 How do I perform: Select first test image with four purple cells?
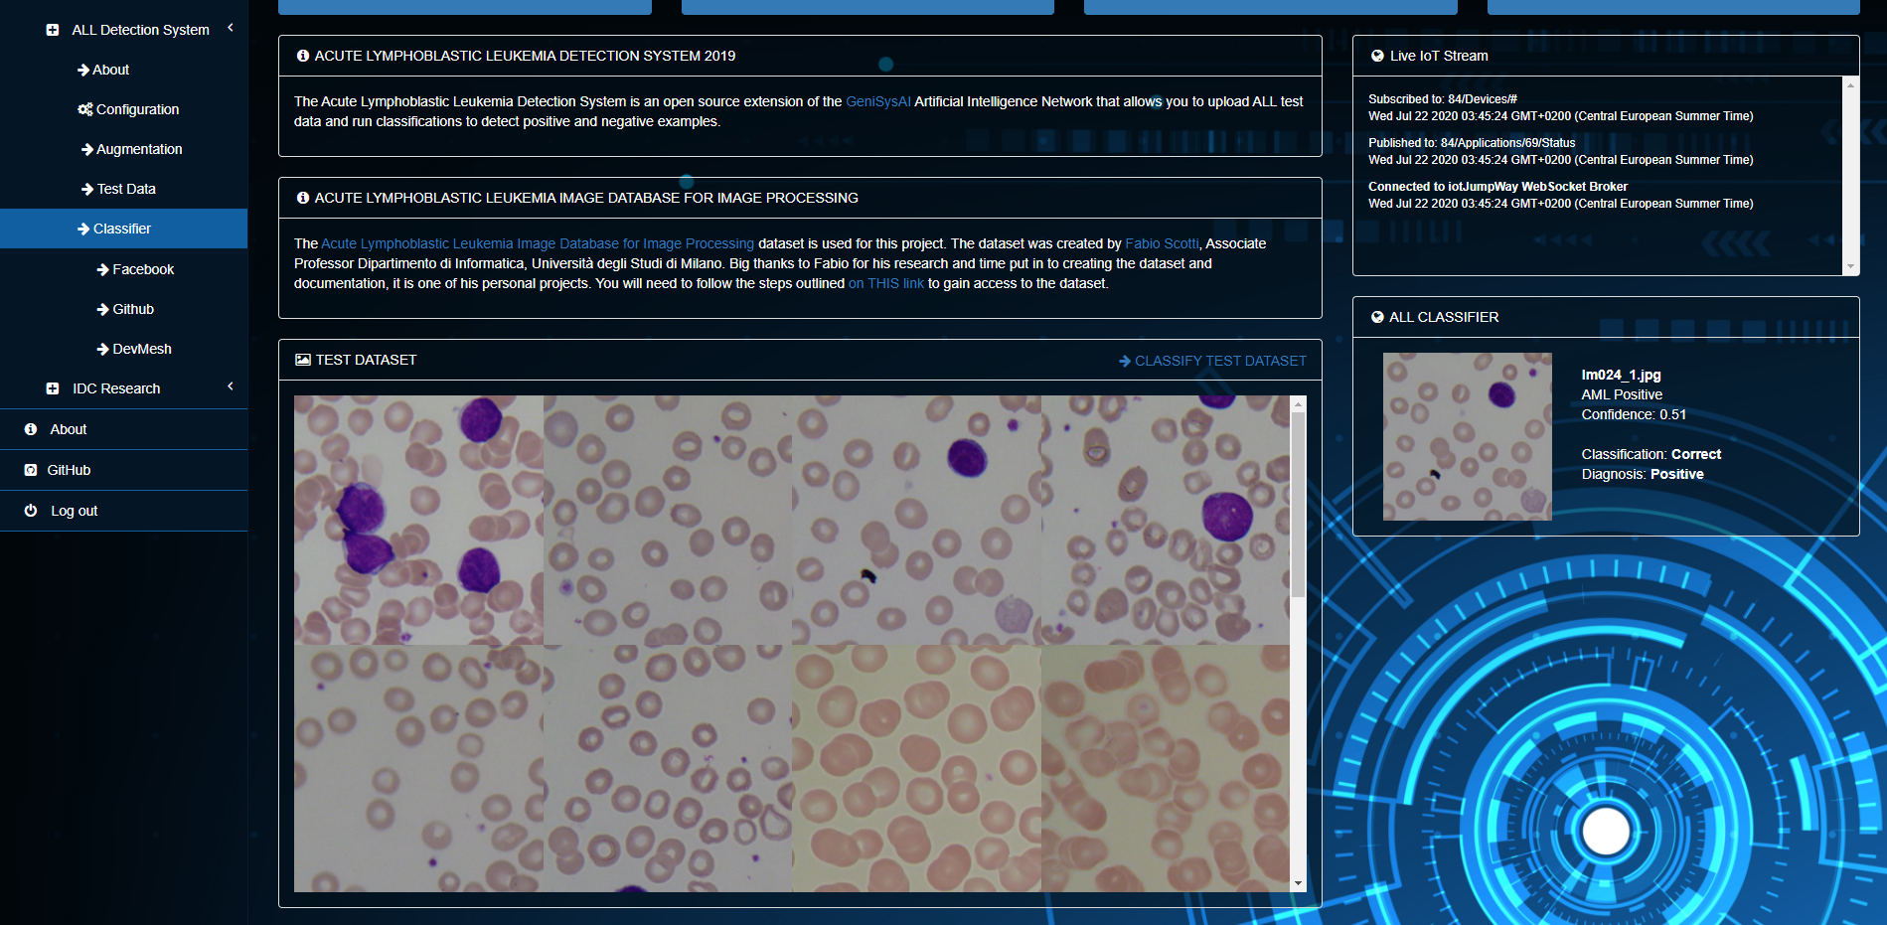tap(418, 520)
